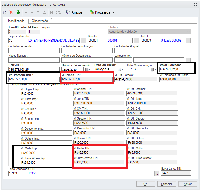This screenshot has width=201, height=191.
Task: Switch to the Identificação tab
Action: 16,21
